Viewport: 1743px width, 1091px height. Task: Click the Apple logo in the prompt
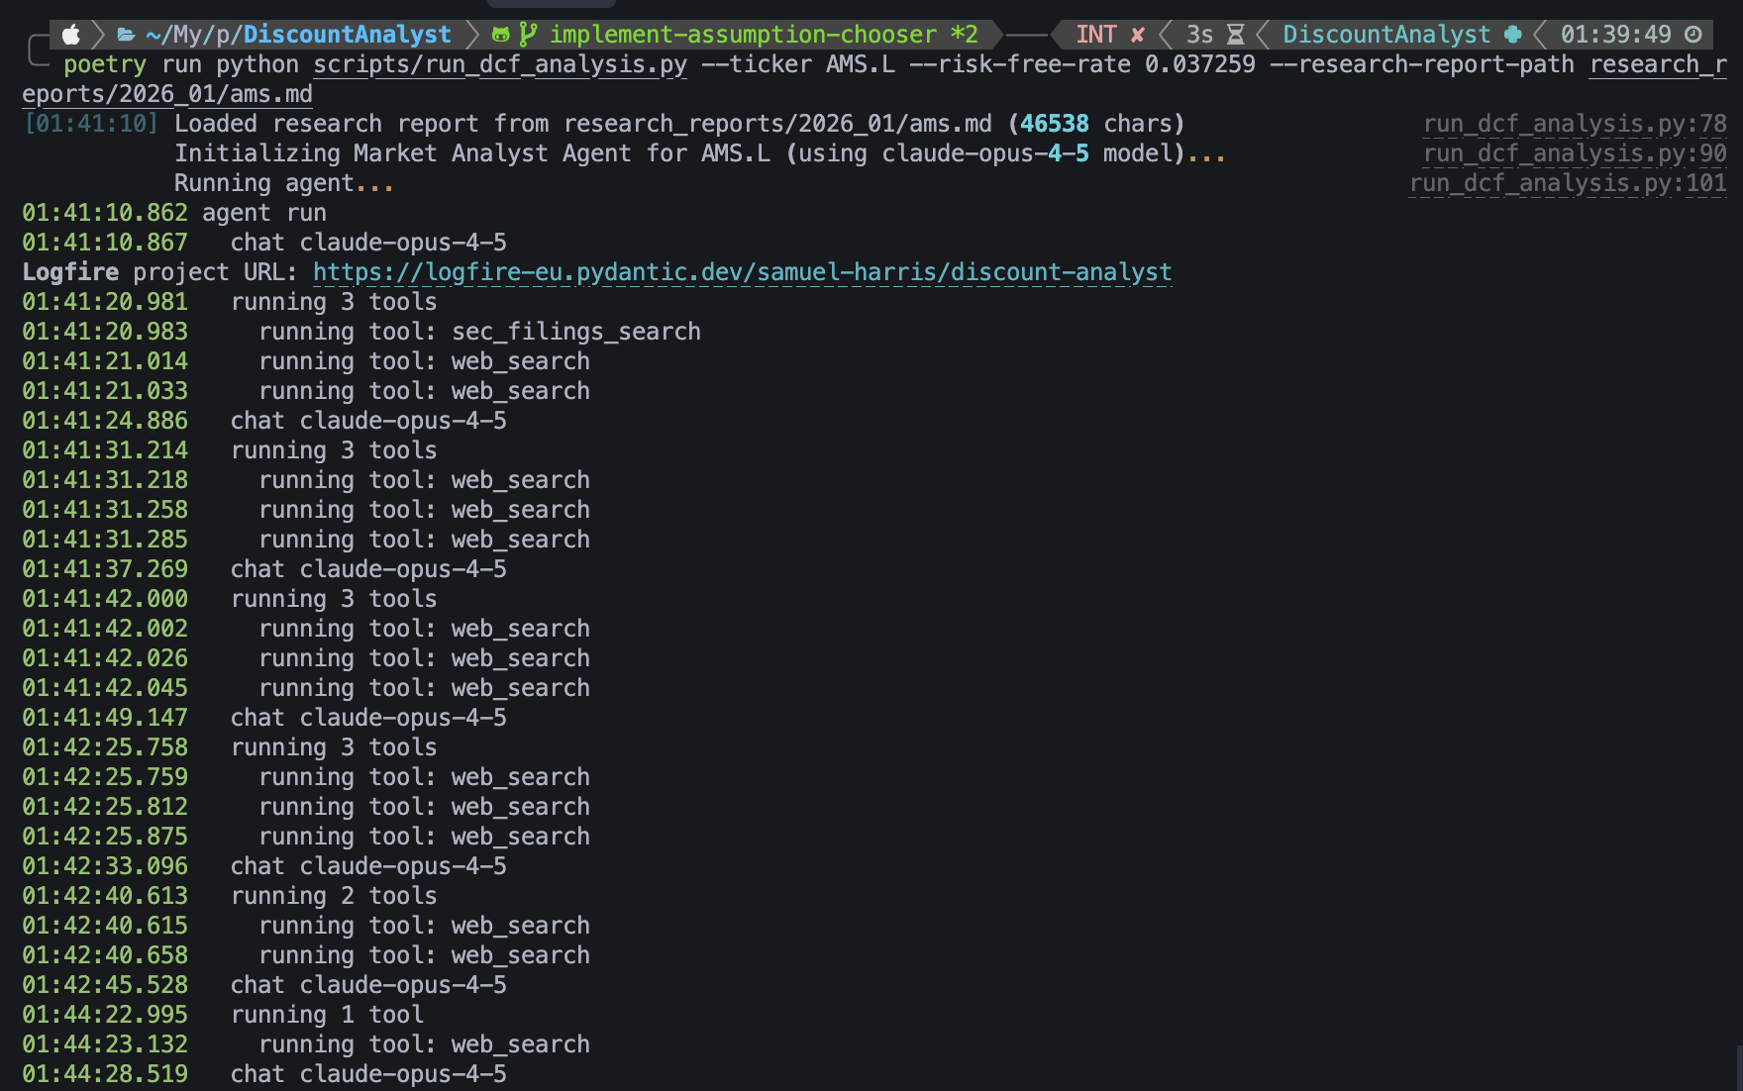70,35
